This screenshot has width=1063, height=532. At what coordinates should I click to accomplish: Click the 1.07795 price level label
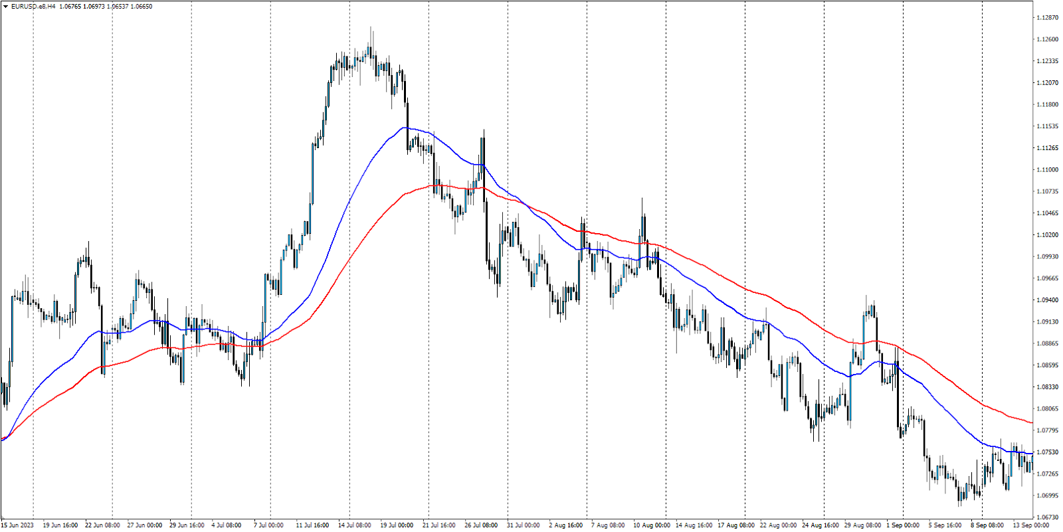[1048, 430]
